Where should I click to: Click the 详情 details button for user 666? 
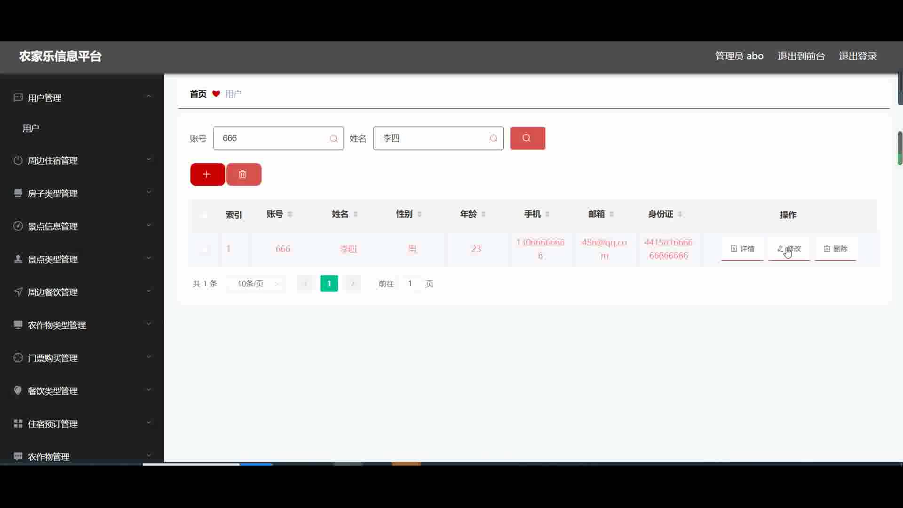coord(742,249)
